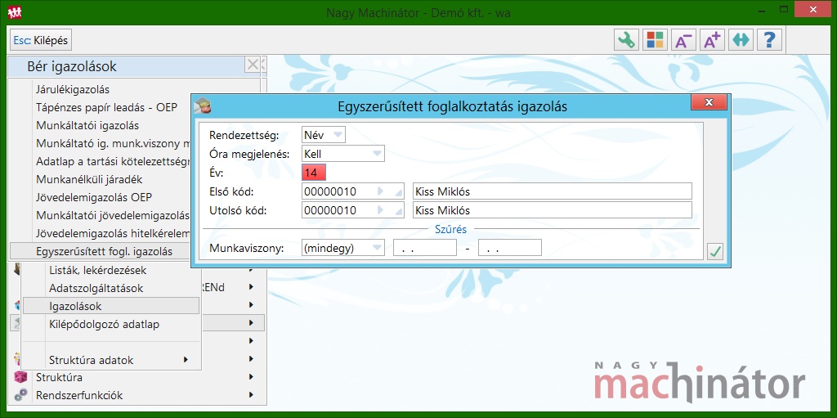Click the blue double-arrow width icon
This screenshot has height=418, width=837.
(x=741, y=40)
